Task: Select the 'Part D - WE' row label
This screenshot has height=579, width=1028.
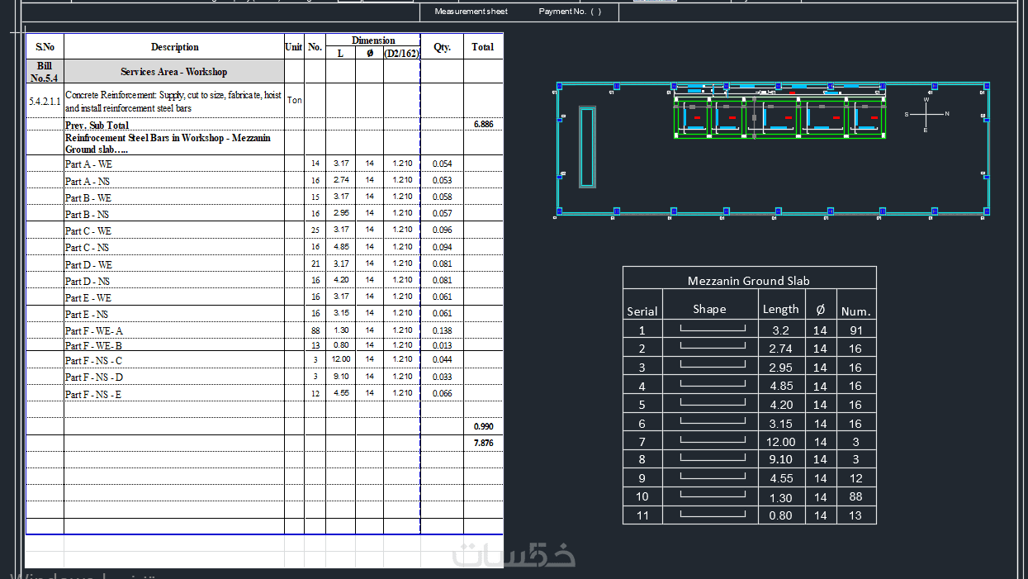Action: [88, 264]
